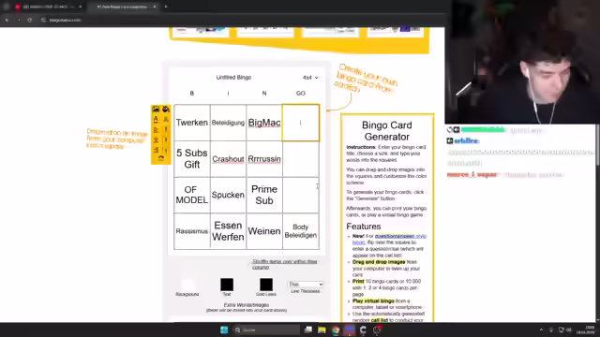
Task: Click the Beleidigung bingo square
Action: pos(228,123)
